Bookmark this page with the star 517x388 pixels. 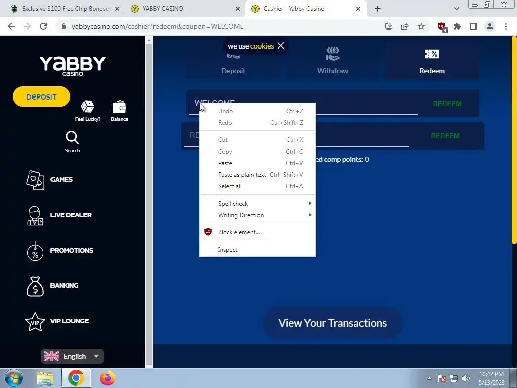coord(421,26)
